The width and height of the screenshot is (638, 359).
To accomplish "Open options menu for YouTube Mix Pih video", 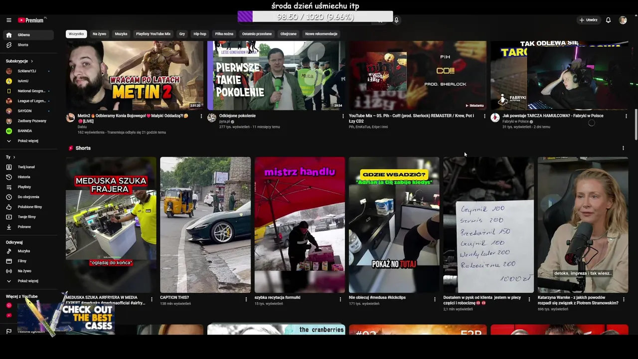I will click(484, 116).
